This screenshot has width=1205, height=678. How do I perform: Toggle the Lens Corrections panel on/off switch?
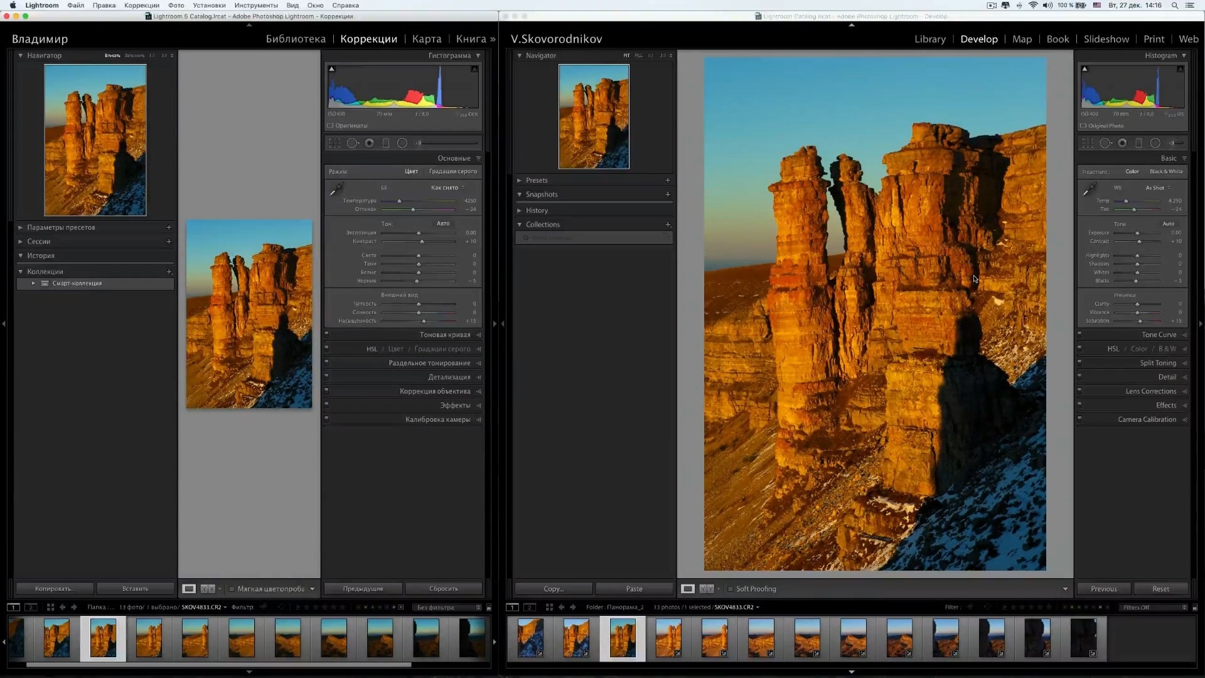1079,390
